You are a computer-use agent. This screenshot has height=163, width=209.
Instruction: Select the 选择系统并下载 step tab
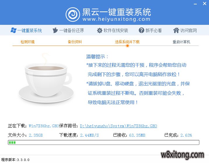pos(127,42)
